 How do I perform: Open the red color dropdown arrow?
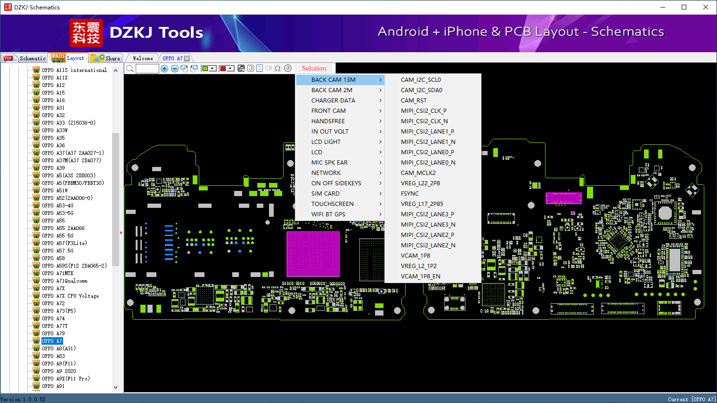[x=231, y=69]
